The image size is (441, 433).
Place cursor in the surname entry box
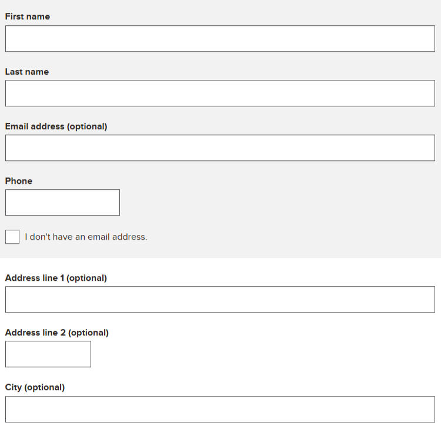click(220, 93)
